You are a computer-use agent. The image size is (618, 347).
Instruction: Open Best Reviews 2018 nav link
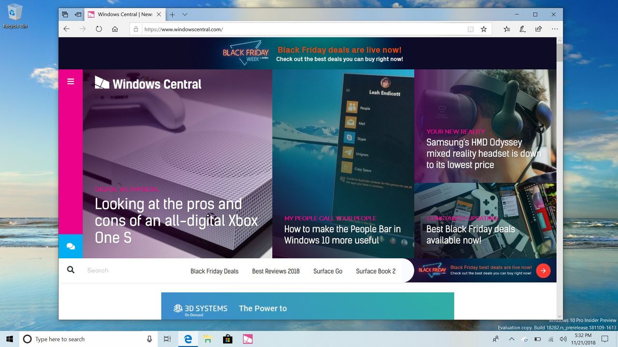pyautogui.click(x=276, y=271)
